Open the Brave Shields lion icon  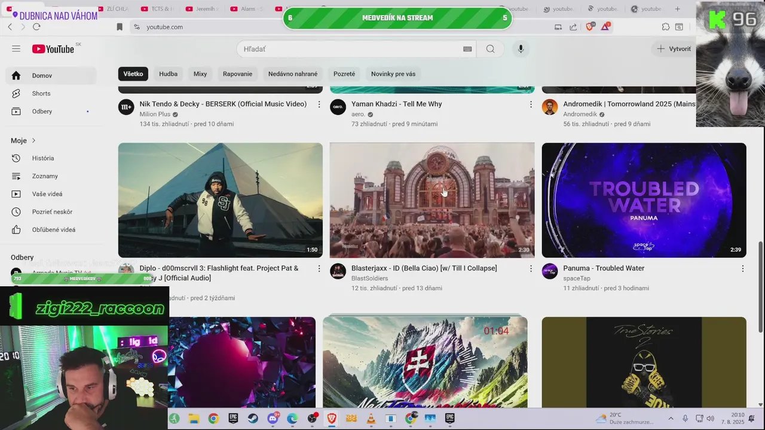590,27
